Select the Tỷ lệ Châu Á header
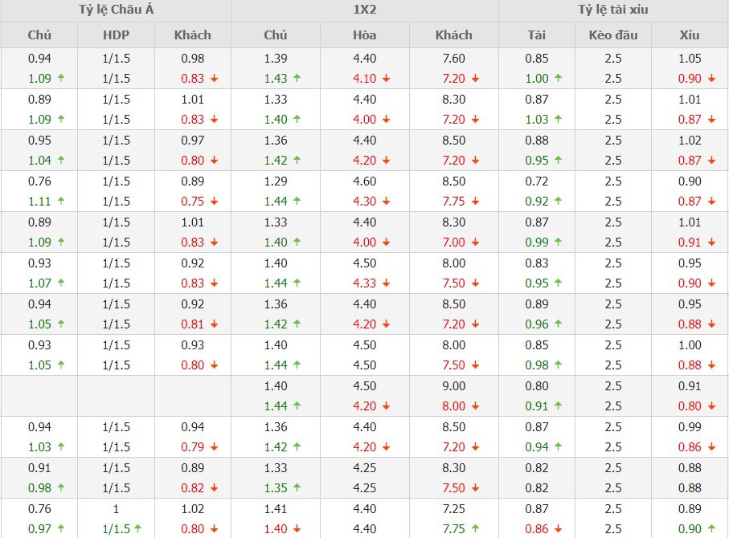Viewport: 729px width, 538px height. 116,10
